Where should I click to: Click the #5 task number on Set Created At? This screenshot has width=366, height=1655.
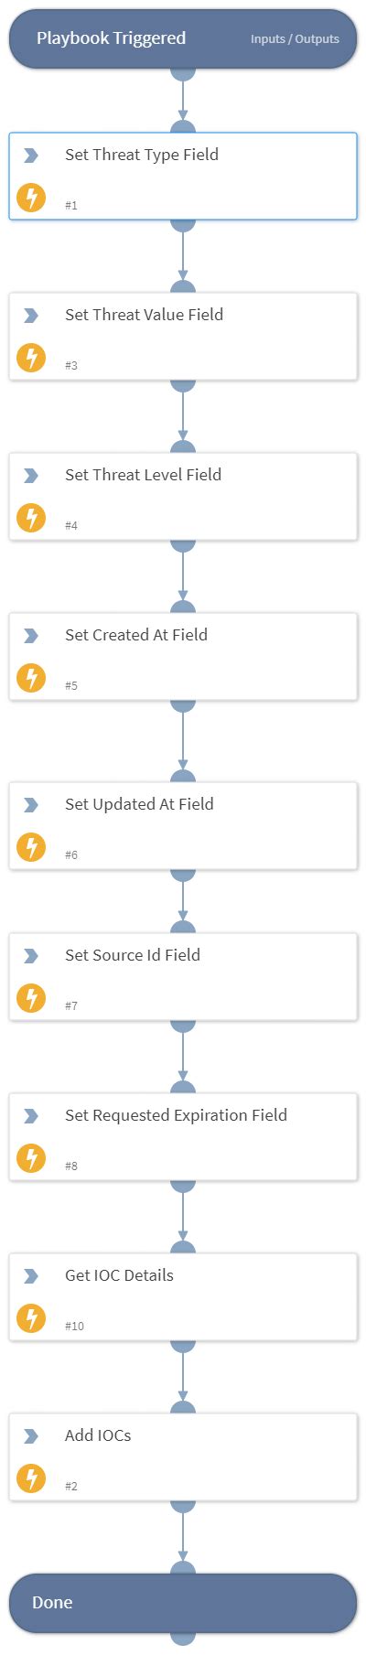click(x=71, y=685)
